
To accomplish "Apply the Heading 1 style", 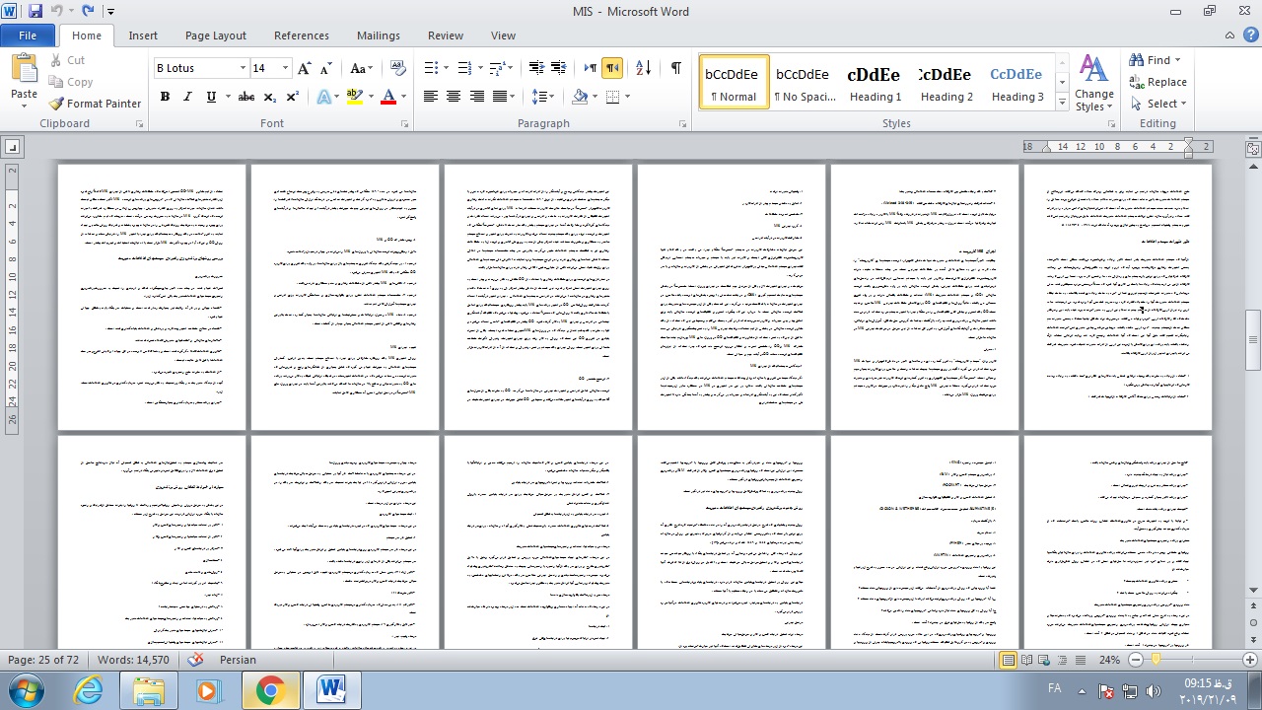I will (x=876, y=83).
